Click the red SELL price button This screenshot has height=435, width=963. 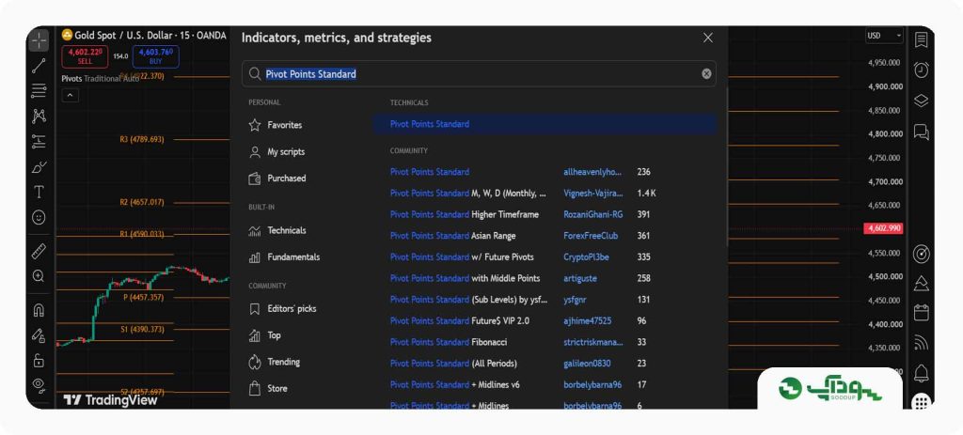coord(85,56)
